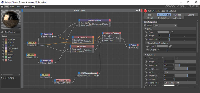Adjust the Reflection Roughness slider
The image size is (200, 93).
click(185, 65)
